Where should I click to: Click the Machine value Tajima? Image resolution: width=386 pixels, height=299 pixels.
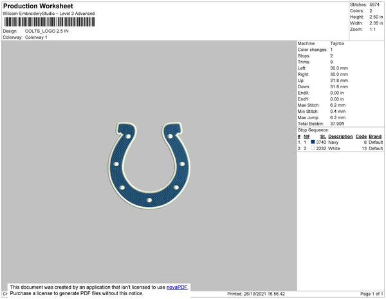337,43
